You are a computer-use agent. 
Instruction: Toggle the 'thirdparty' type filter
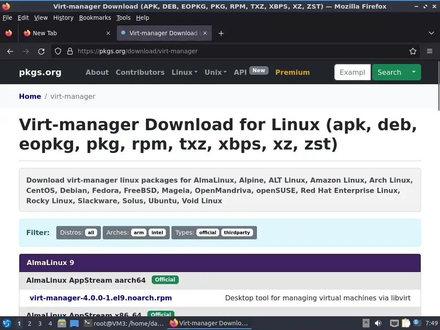237,232
